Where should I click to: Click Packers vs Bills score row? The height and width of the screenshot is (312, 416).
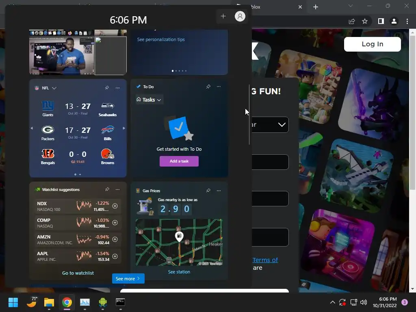tap(78, 133)
